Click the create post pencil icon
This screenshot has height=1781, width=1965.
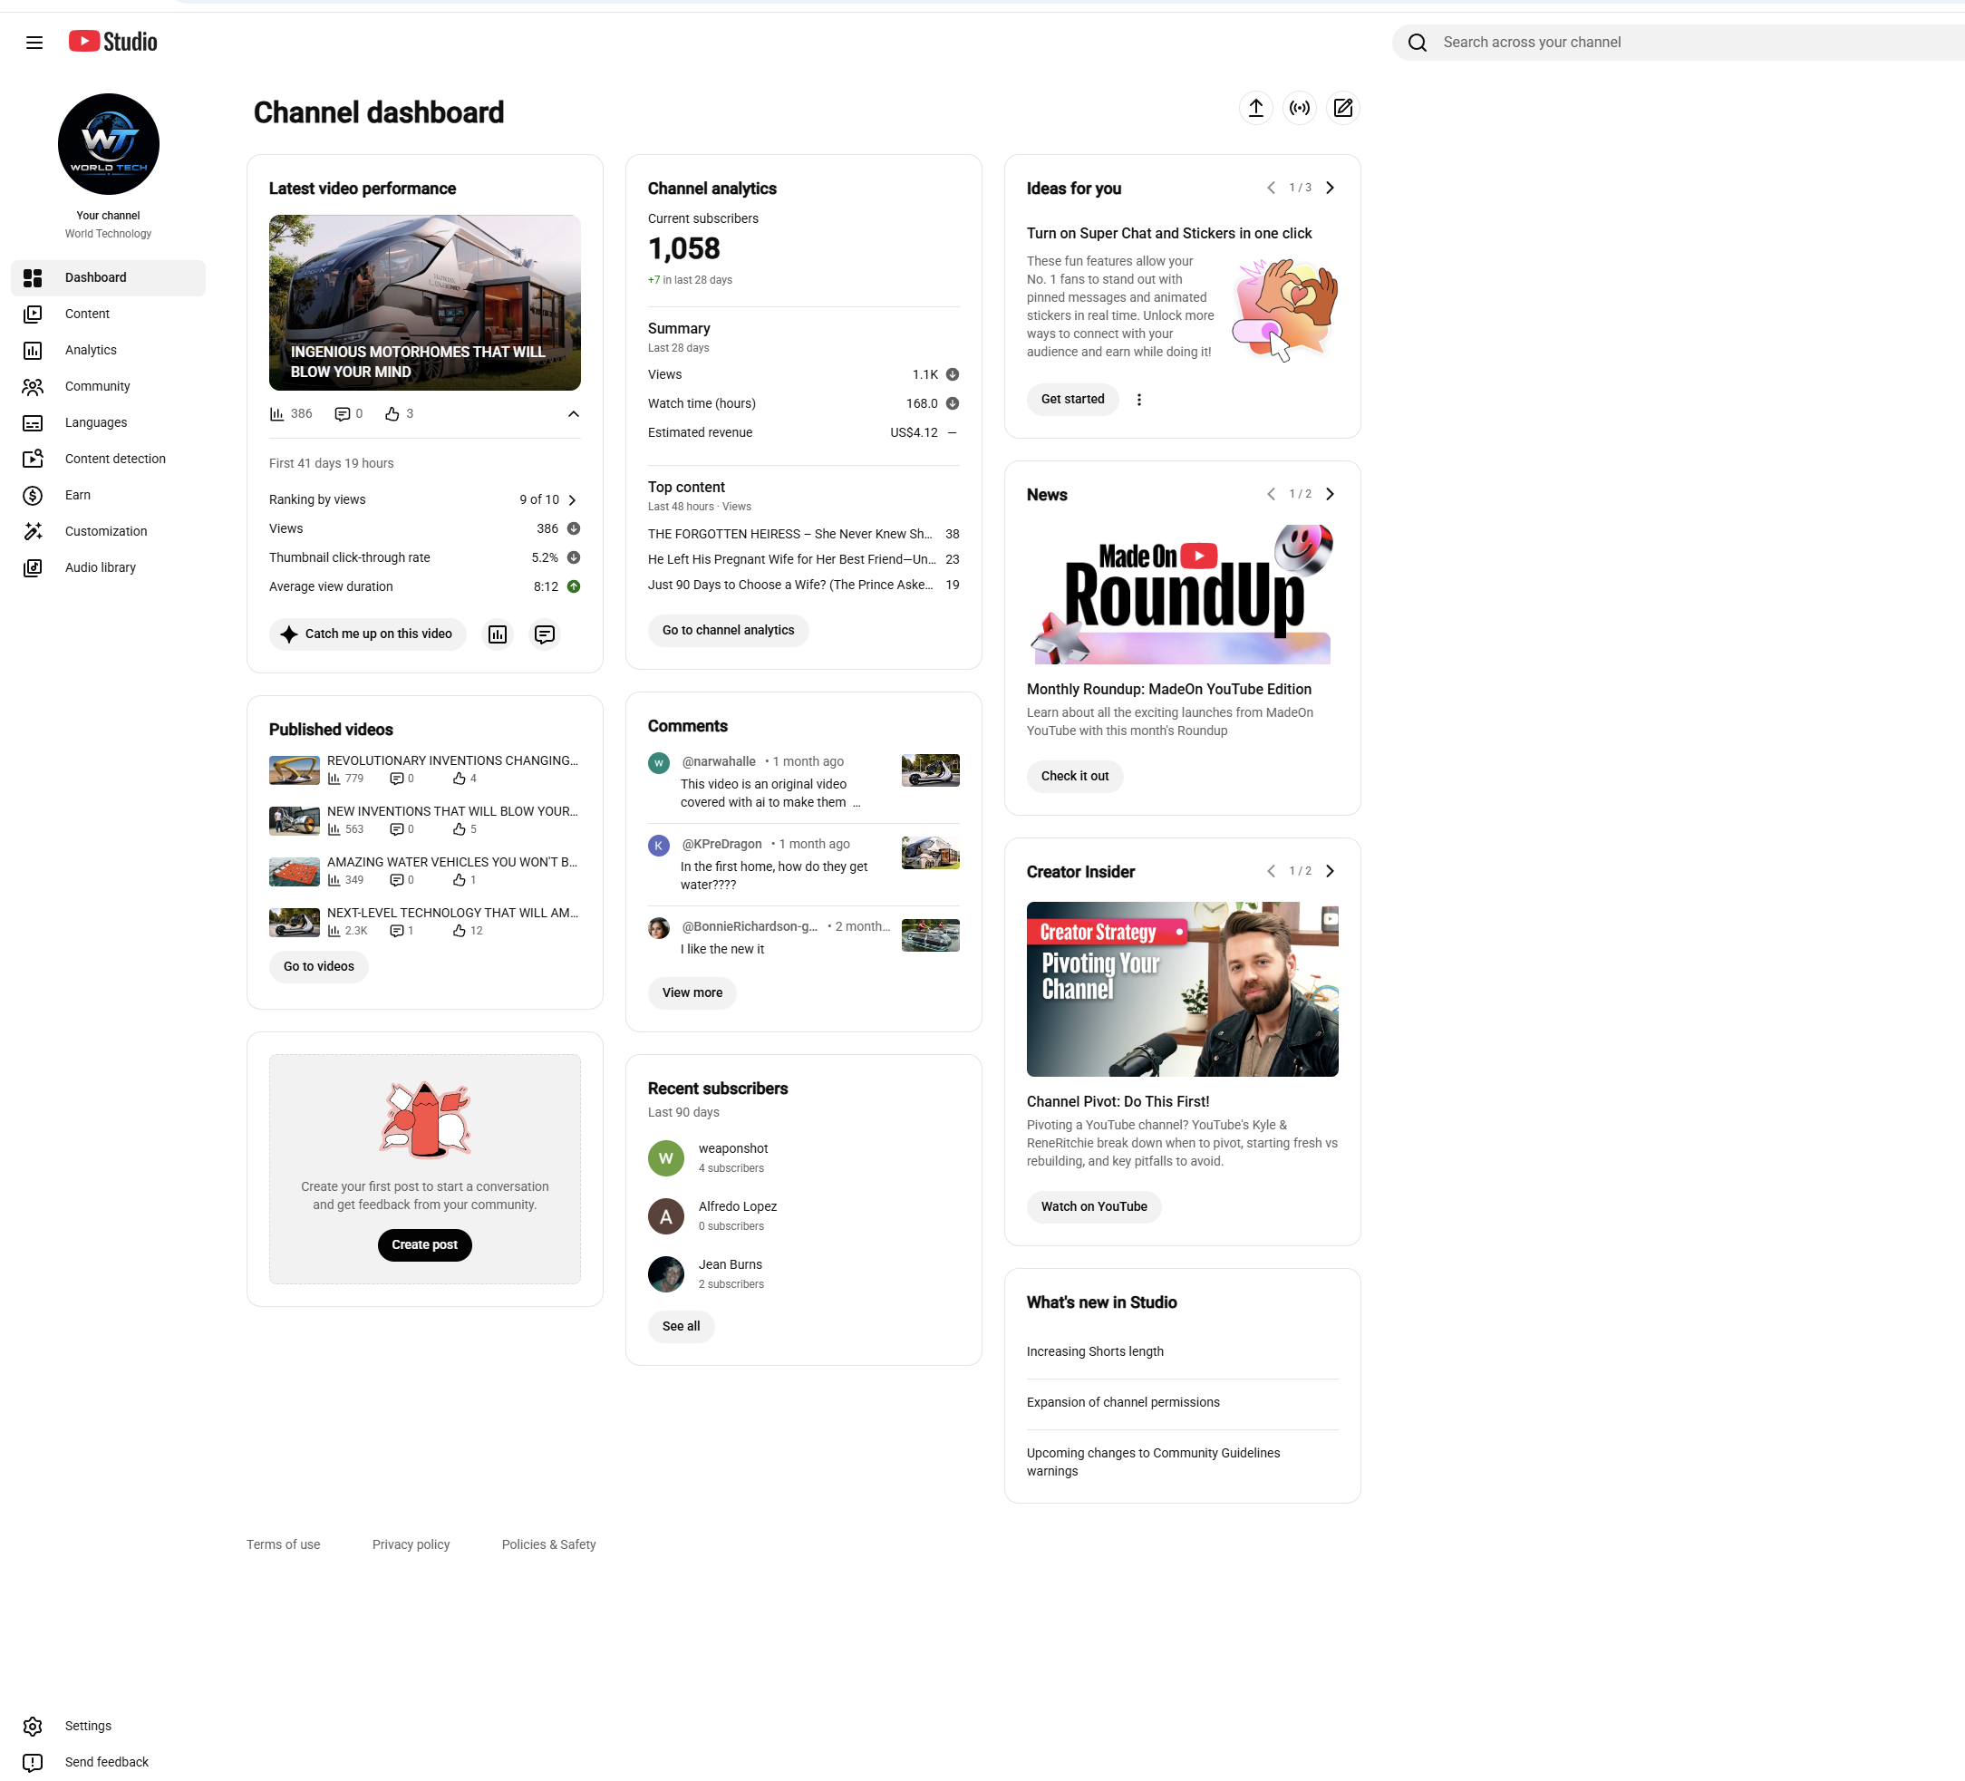click(1343, 107)
